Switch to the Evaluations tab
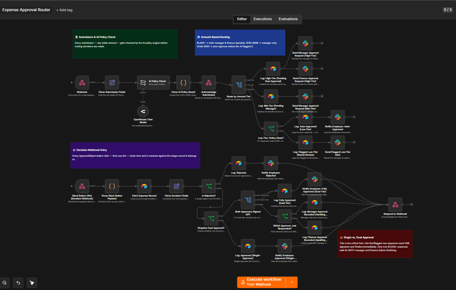The height and width of the screenshot is (290, 456). tap(288, 19)
